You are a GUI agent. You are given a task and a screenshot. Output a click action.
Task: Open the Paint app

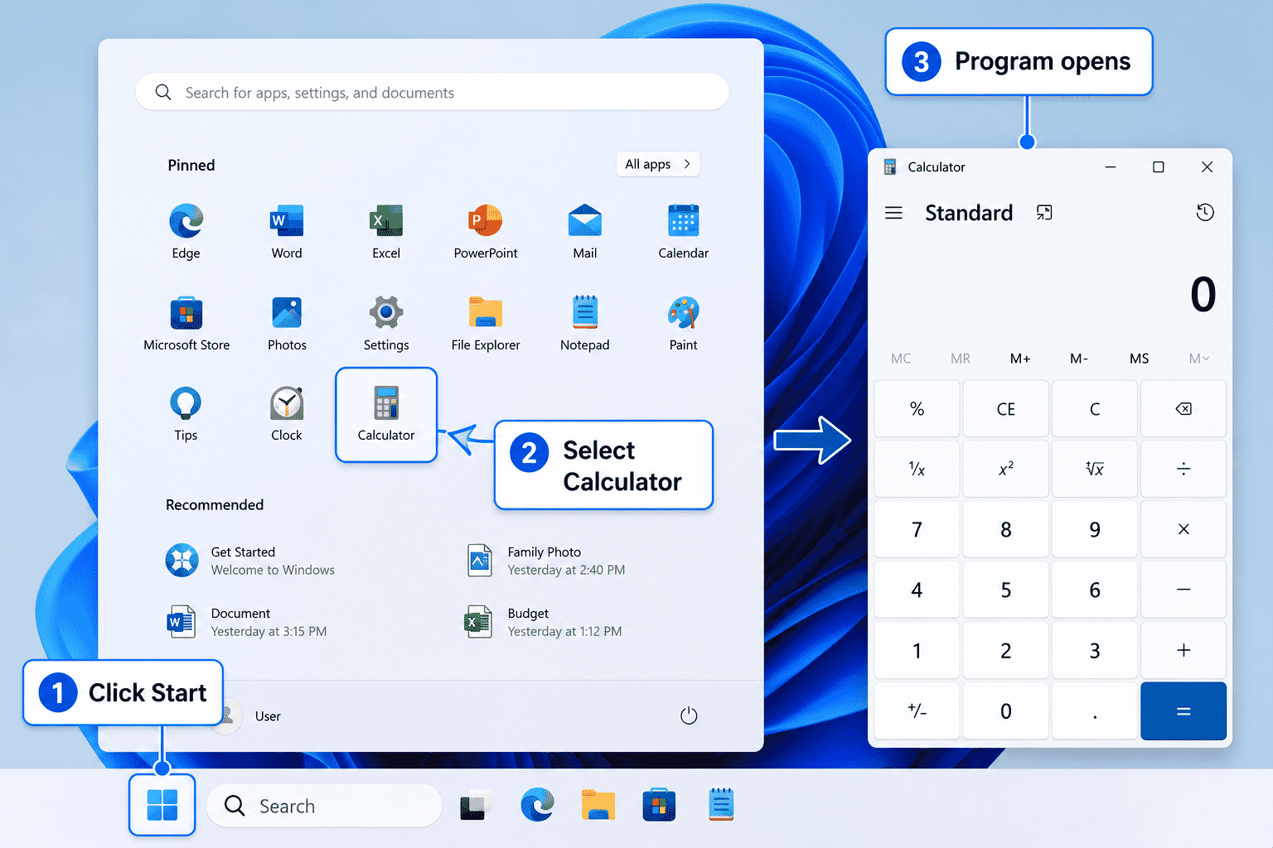(x=684, y=323)
